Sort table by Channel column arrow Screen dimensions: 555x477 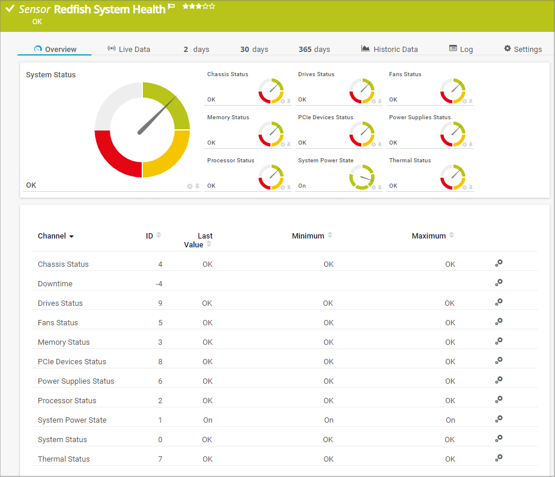[71, 236]
